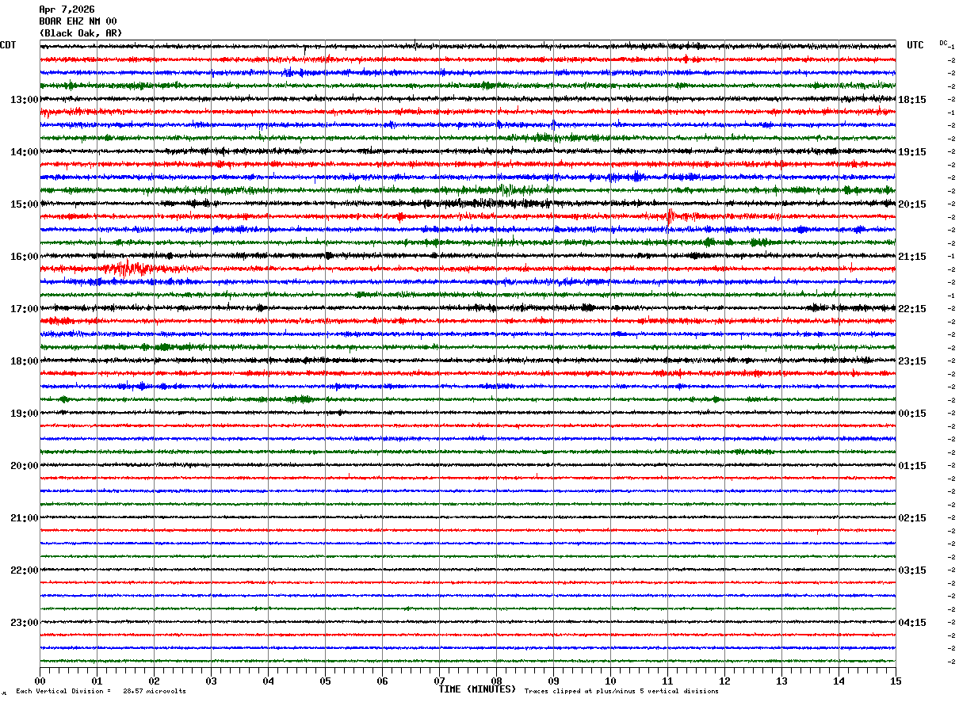The height and width of the screenshot is (702, 959).
Task: Click minute tick label "09" on bottom axis
Action: coord(553,681)
